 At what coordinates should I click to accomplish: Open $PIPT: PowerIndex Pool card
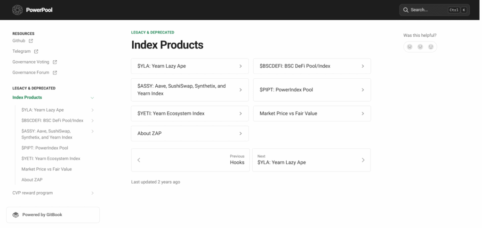[x=312, y=90]
